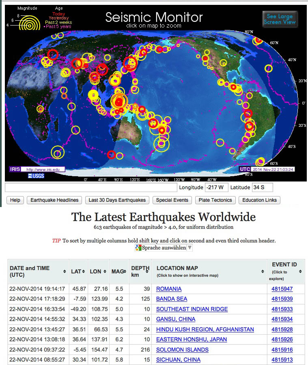Click depth 125 in the Banda Sea row

click(145, 299)
